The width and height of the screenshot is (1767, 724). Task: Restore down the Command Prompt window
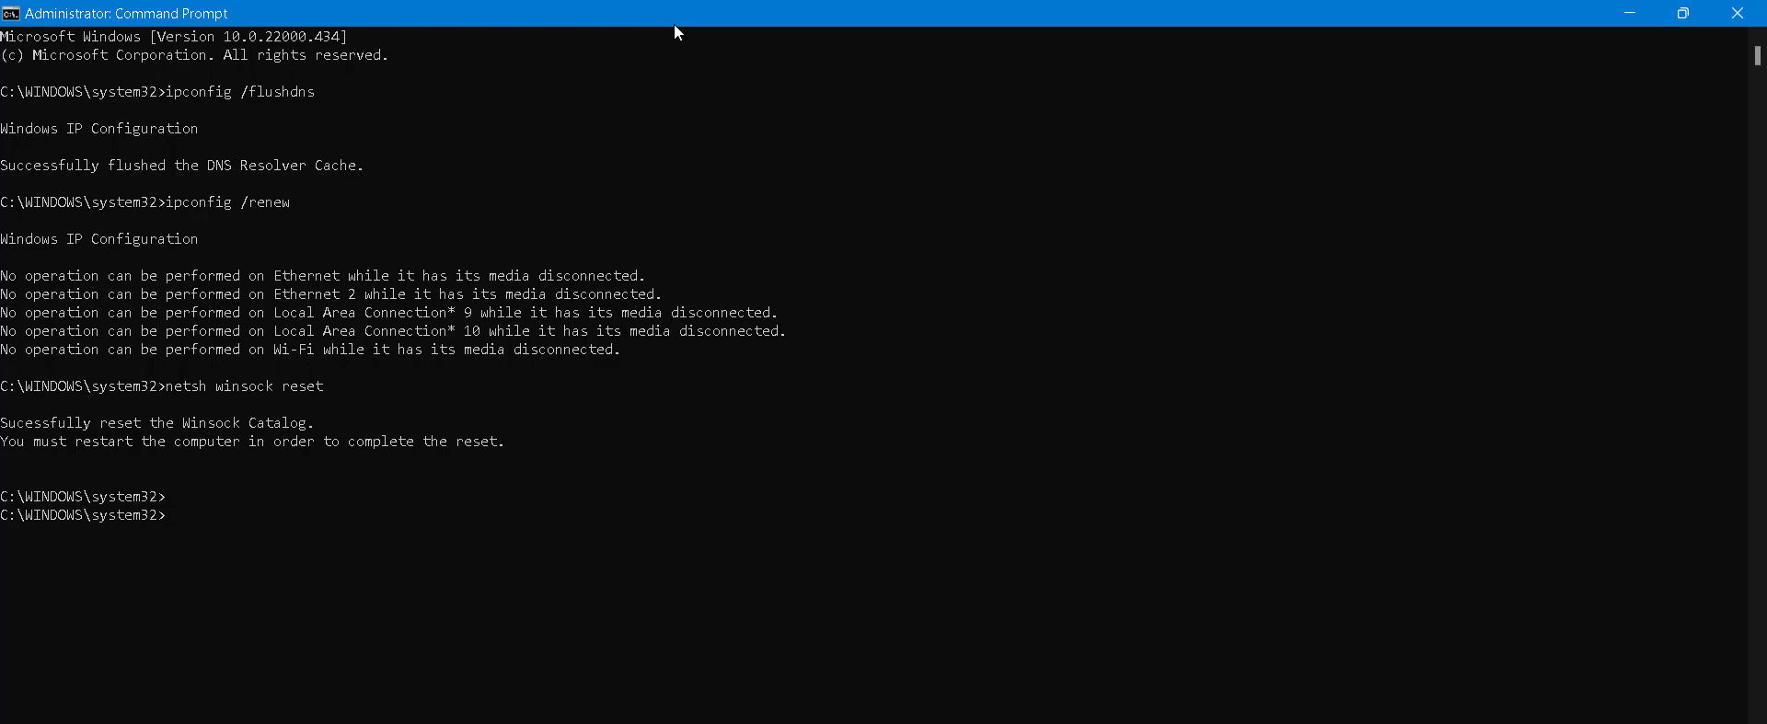(x=1683, y=13)
